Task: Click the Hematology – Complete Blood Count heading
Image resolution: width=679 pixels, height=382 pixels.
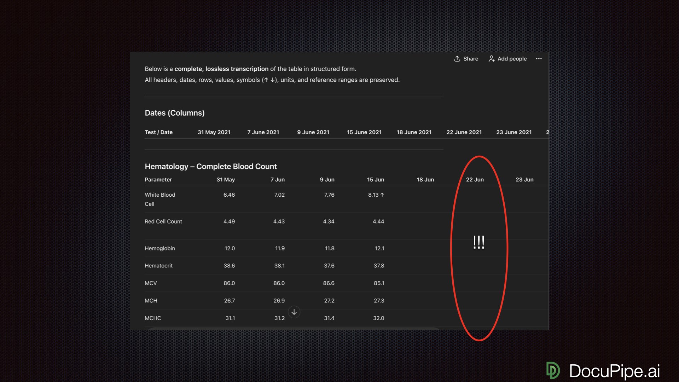Action: (x=210, y=166)
